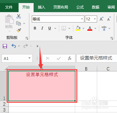This screenshot has width=117, height=113.
Task: Select column B header
Action: point(86,69)
